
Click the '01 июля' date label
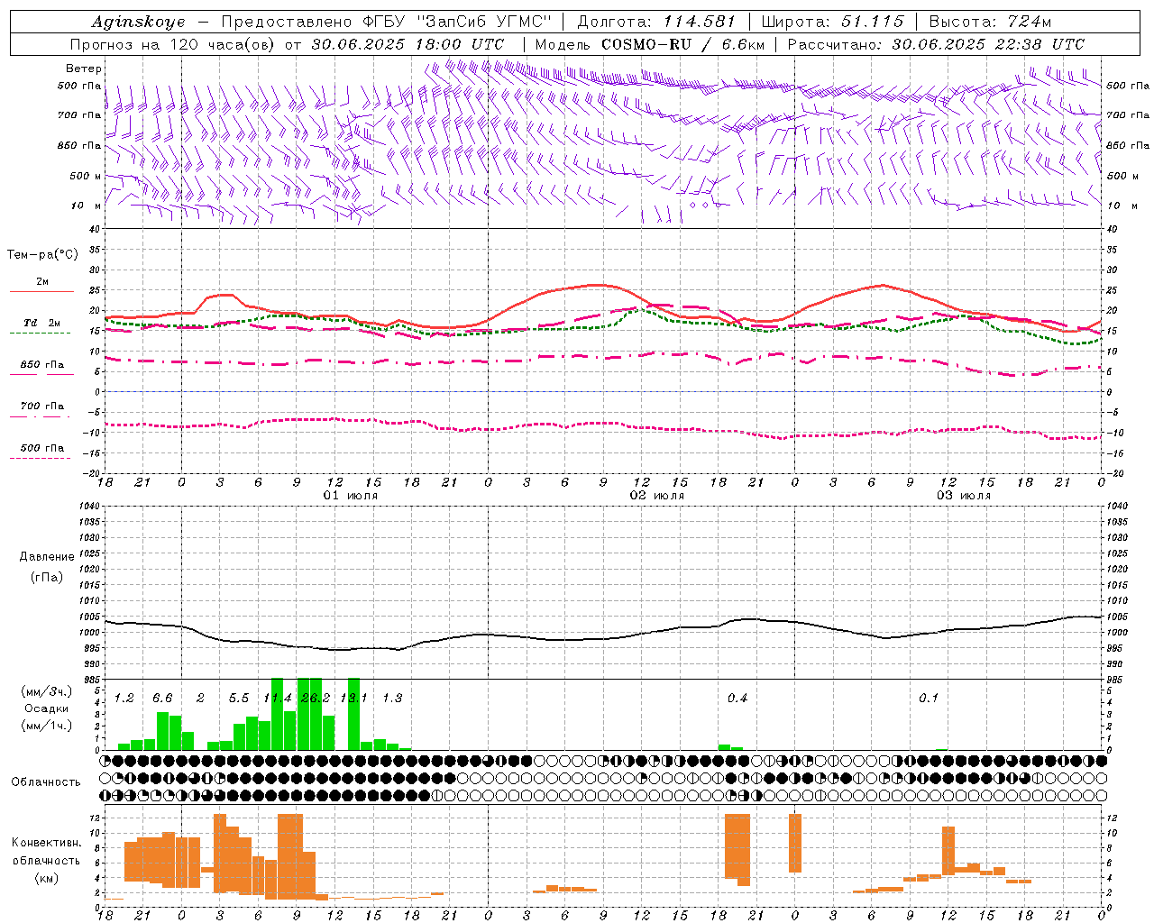coord(351,496)
